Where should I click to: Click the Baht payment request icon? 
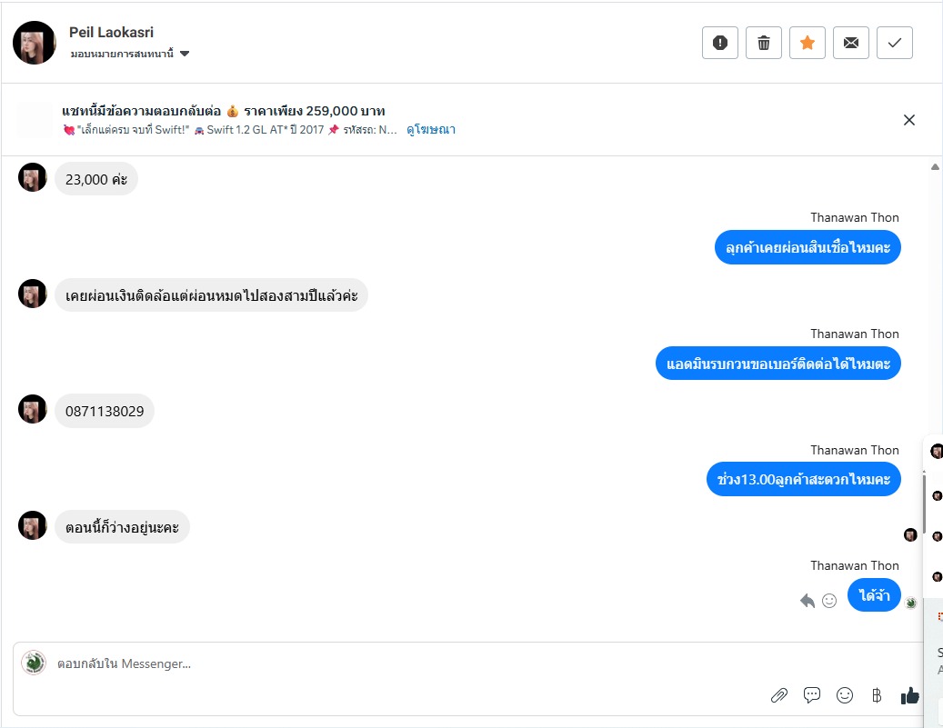877,695
